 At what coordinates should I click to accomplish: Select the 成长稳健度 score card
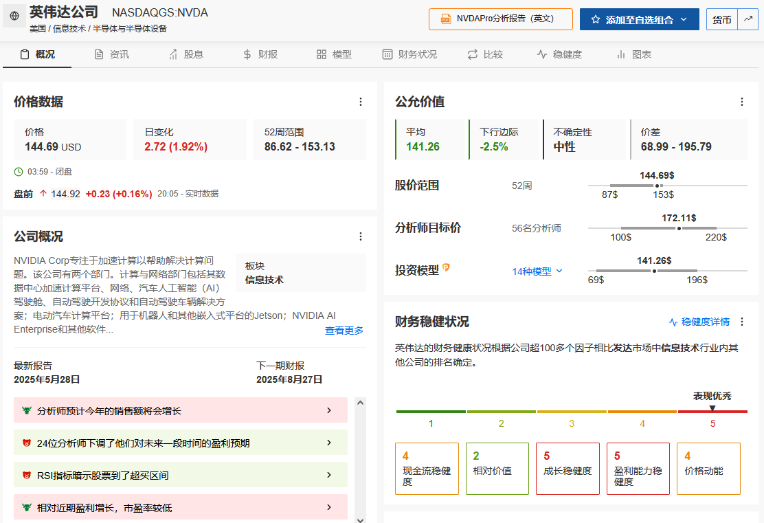pyautogui.click(x=568, y=469)
